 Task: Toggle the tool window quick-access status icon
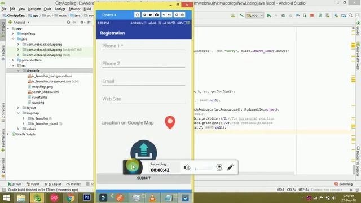pyautogui.click(x=4, y=190)
